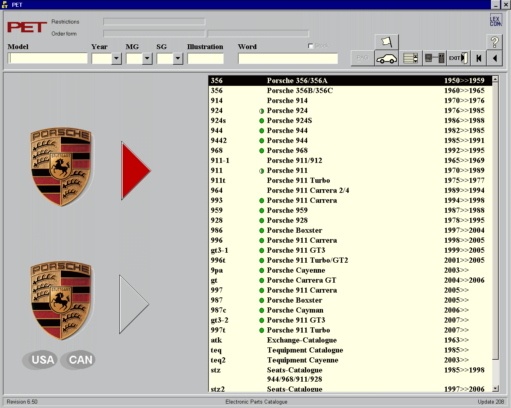Open the vehicle selection car icon

386,58
